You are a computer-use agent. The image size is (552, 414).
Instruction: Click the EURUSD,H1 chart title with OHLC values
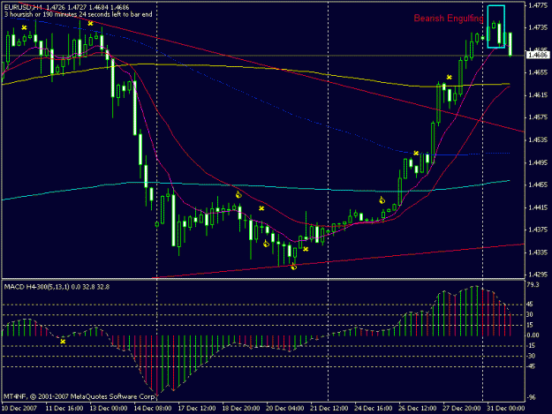[66, 7]
